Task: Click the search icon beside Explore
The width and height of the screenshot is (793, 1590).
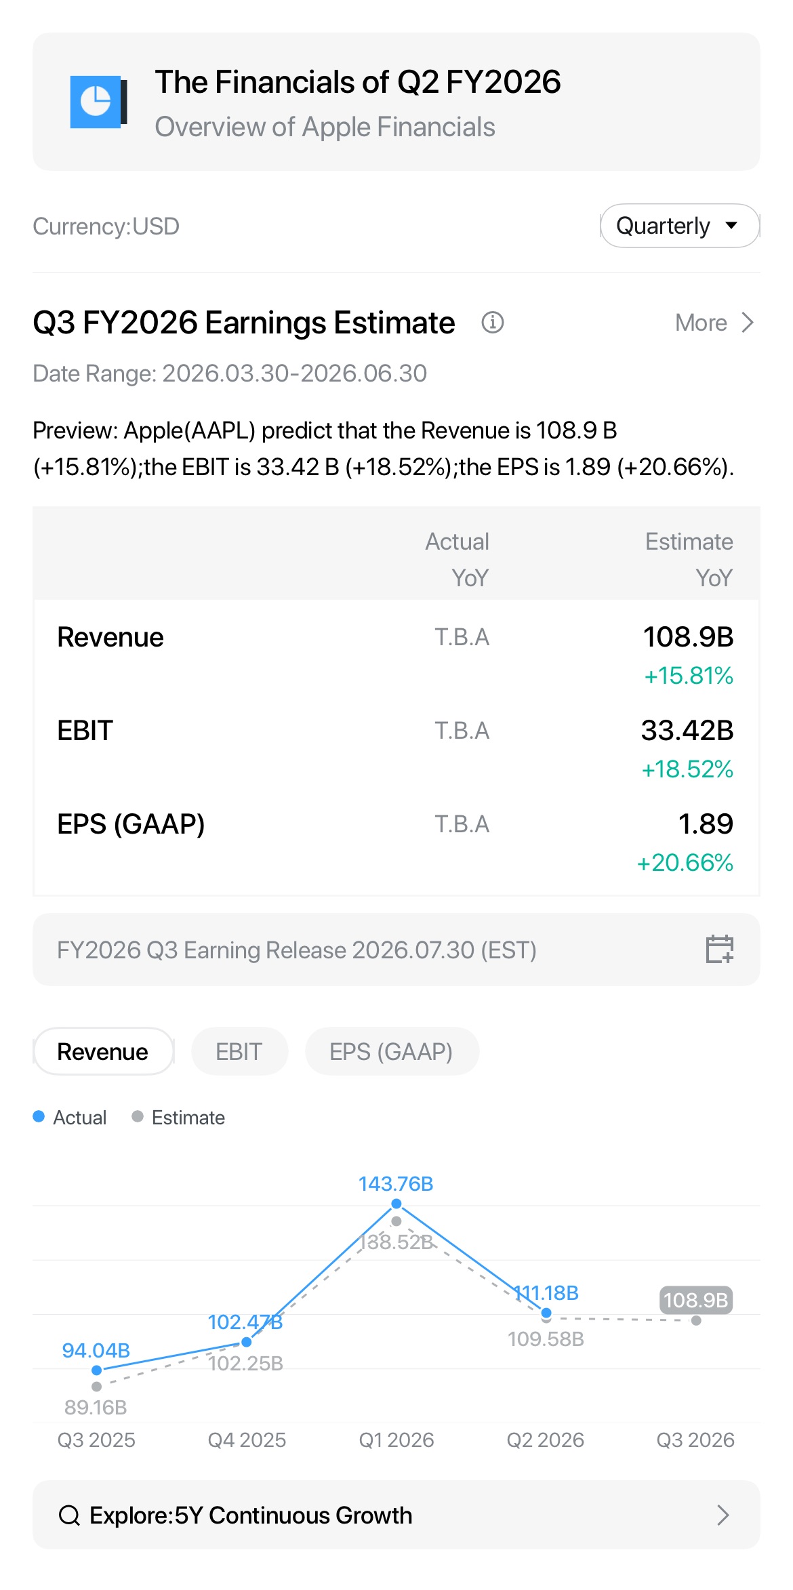Action: [x=69, y=1515]
